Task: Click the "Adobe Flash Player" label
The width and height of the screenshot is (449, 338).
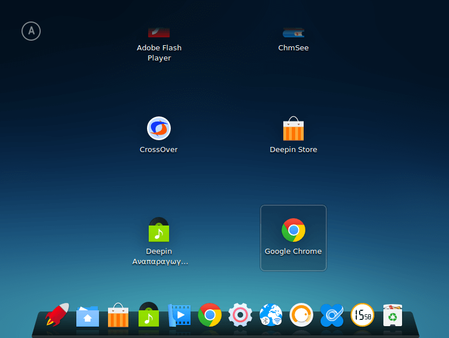Action: coord(159,53)
